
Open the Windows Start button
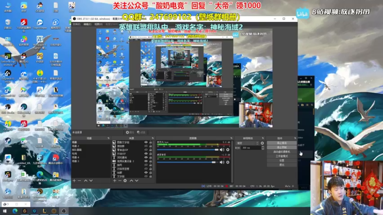pos(5,211)
